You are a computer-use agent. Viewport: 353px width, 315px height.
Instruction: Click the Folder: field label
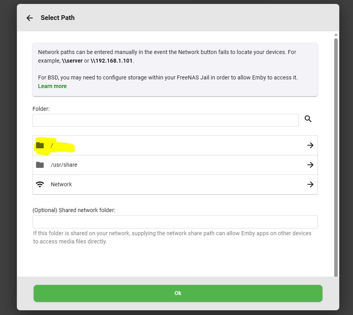pyautogui.click(x=41, y=109)
